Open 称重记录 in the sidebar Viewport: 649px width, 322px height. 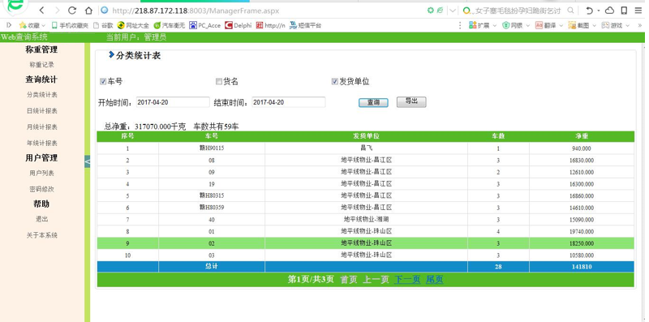(42, 65)
